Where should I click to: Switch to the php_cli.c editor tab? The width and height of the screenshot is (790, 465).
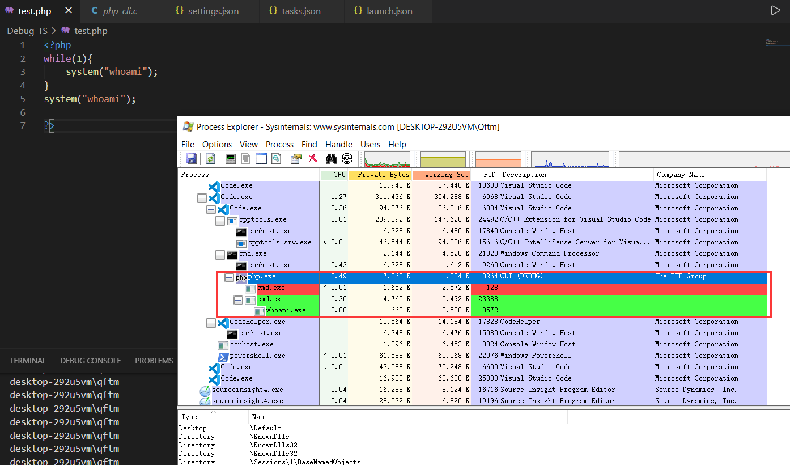[123, 11]
